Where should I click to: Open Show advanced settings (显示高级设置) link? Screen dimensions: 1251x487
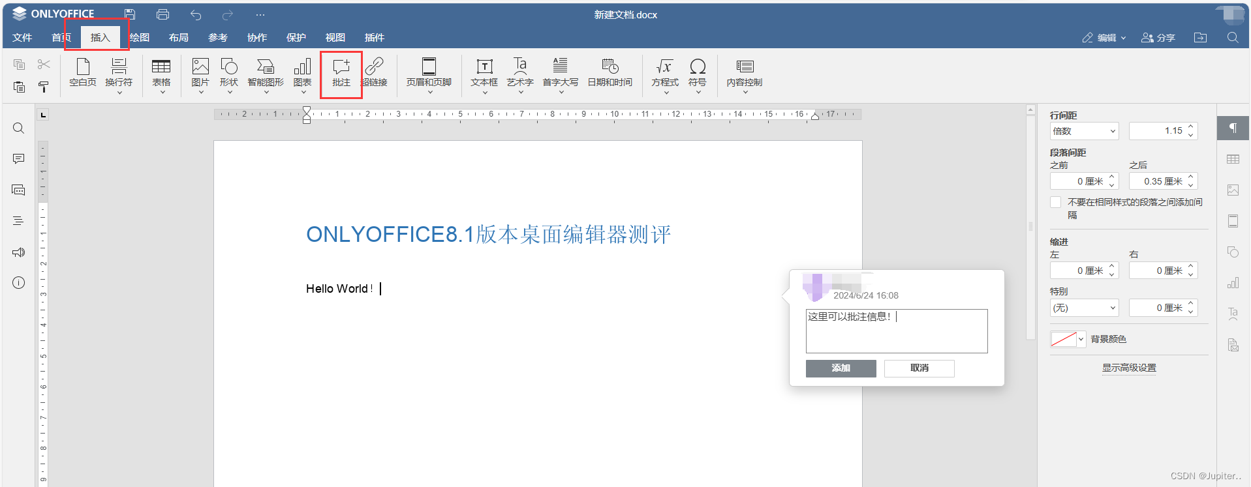pos(1129,368)
